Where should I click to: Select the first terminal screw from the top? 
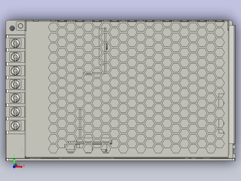pyautogui.click(x=15, y=43)
